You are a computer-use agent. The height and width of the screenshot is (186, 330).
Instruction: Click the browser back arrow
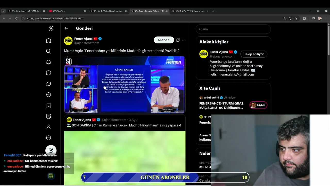[4, 18]
